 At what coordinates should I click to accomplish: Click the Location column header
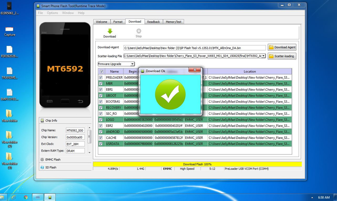[x=250, y=71]
